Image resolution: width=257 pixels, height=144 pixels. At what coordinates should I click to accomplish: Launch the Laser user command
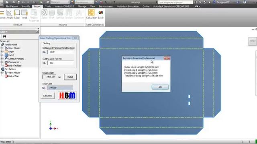point(101,14)
